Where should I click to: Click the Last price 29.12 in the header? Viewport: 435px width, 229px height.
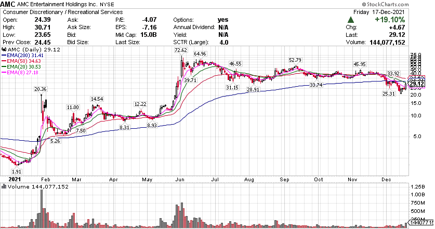click(x=397, y=35)
